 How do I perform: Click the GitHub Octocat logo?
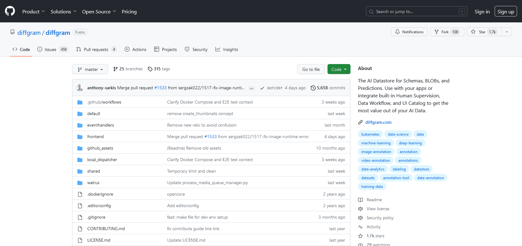(x=10, y=11)
